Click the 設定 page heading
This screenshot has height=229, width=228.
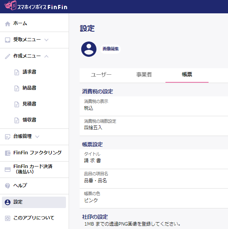(87, 29)
